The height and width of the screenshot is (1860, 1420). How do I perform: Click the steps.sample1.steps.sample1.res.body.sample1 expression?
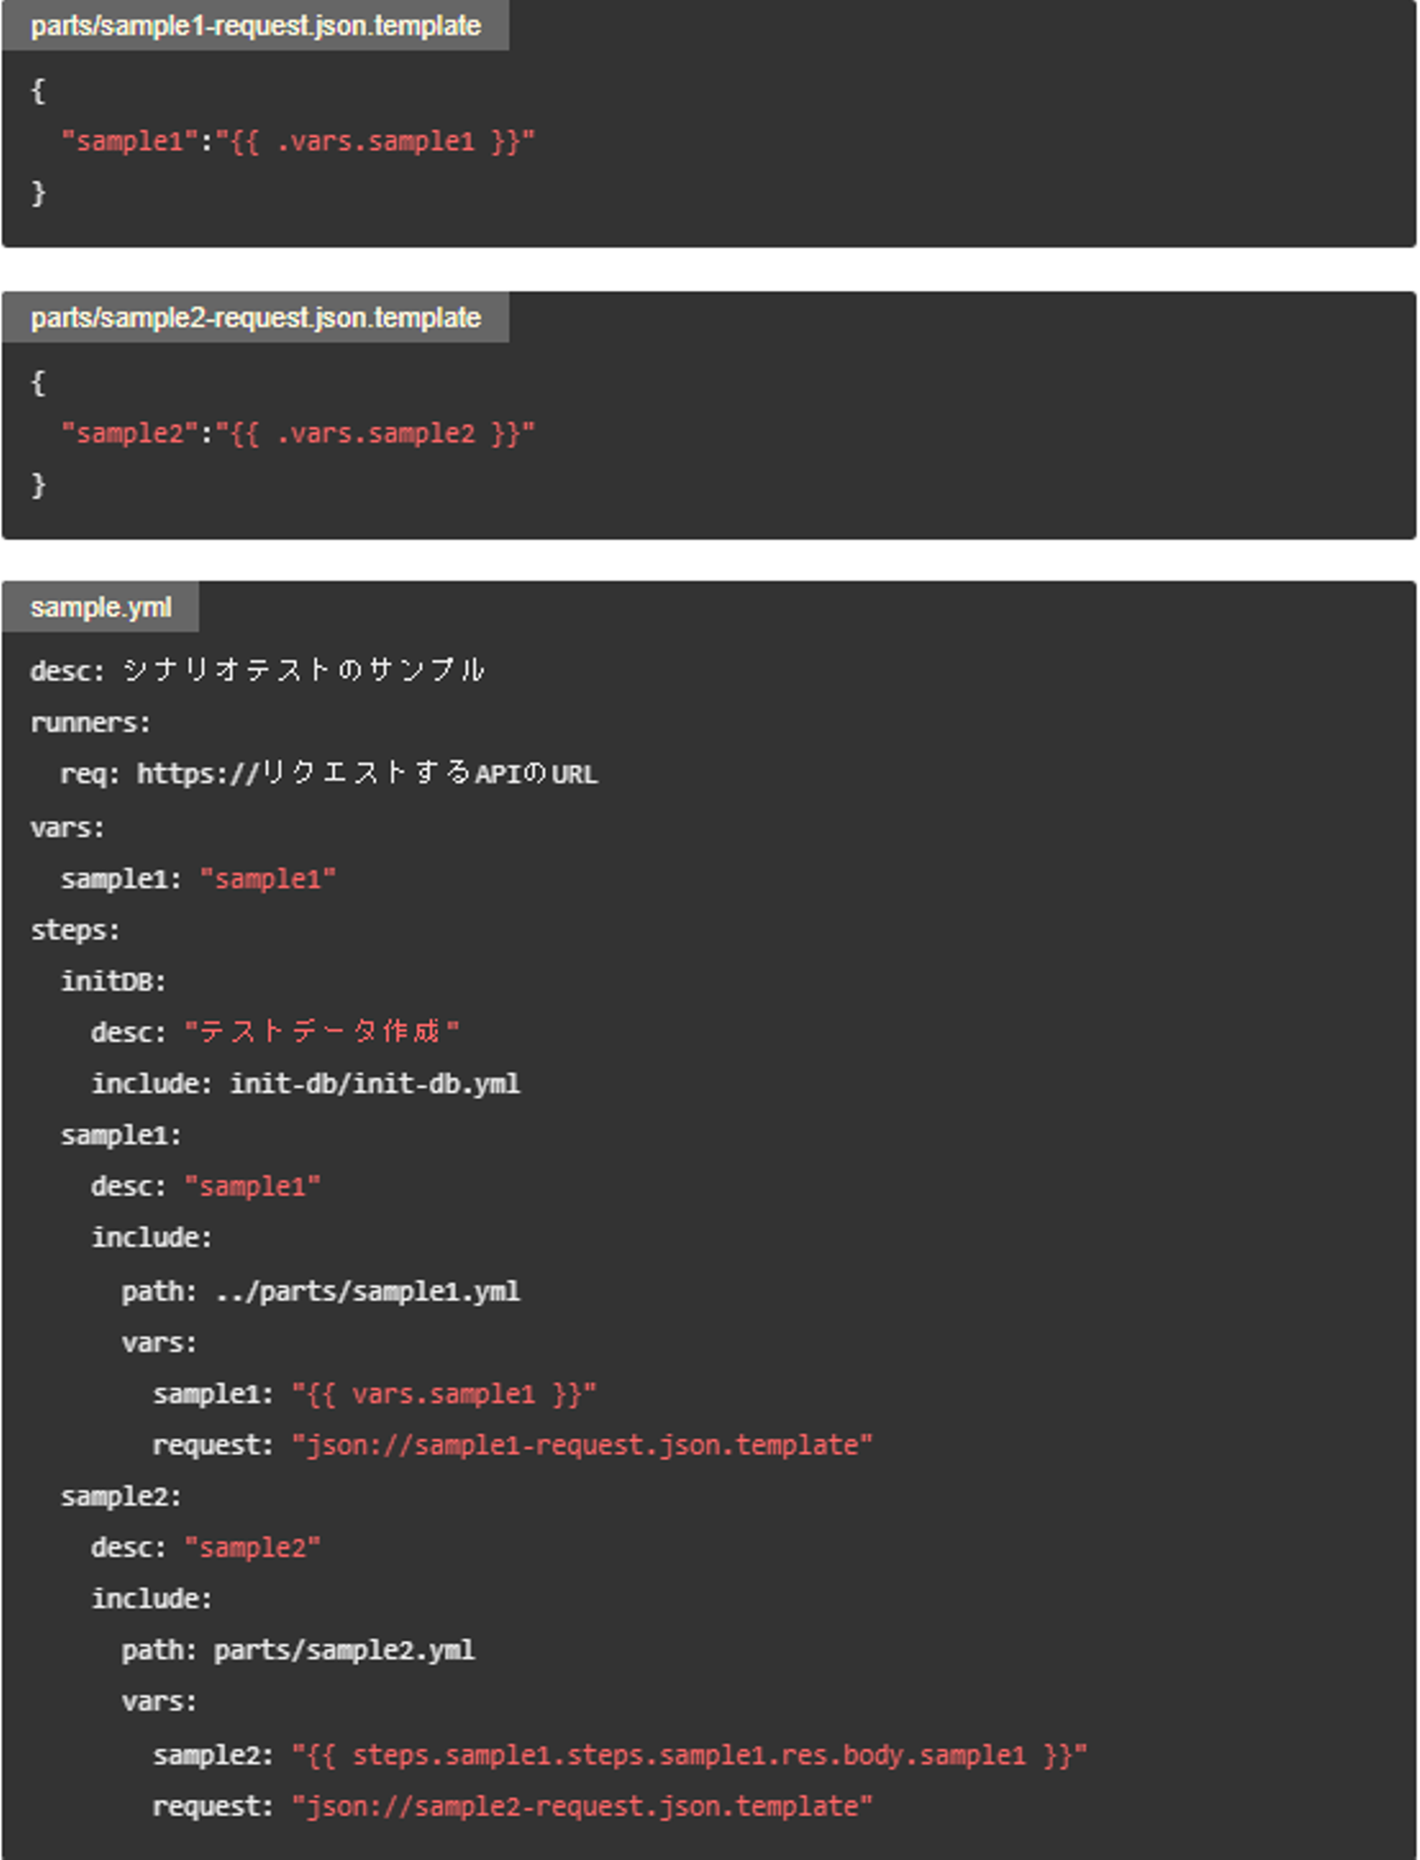coord(689,1756)
